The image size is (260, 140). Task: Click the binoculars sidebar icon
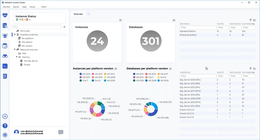click(5, 56)
